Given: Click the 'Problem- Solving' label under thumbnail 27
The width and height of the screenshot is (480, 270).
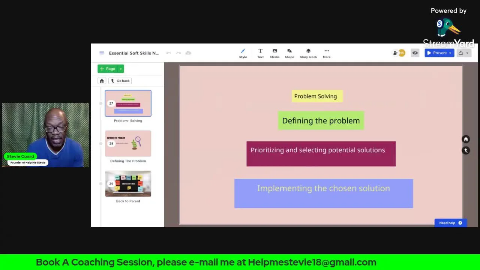Looking at the screenshot, I should point(128,121).
